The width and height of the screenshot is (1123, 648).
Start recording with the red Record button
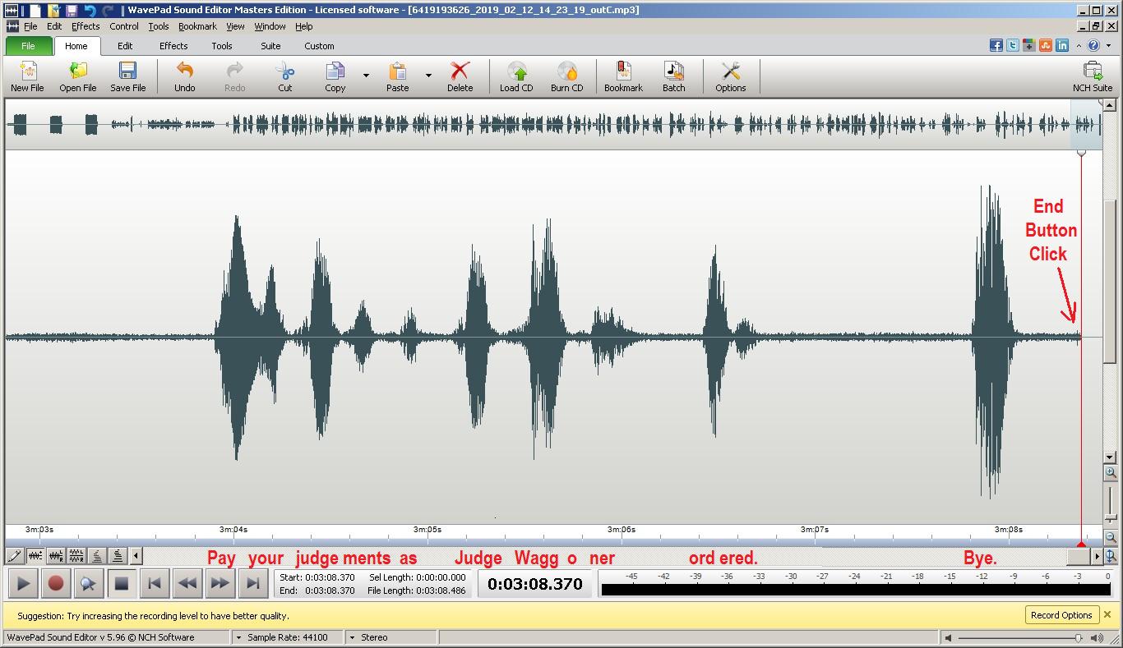(x=56, y=584)
